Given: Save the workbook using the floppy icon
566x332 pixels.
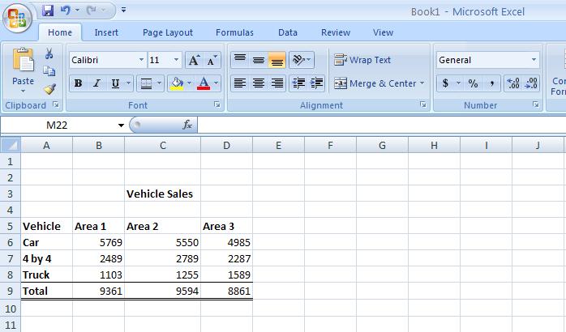Looking at the screenshot, I should pos(48,11).
